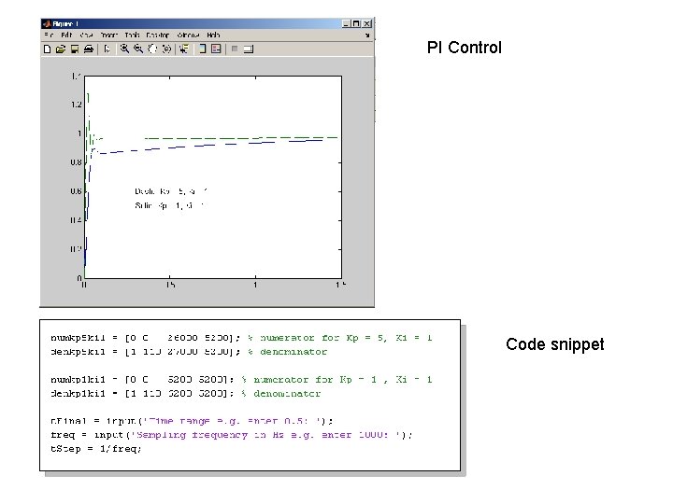The height and width of the screenshot is (504, 673).
Task: Minimize the Figure 1 window
Action: click(347, 23)
